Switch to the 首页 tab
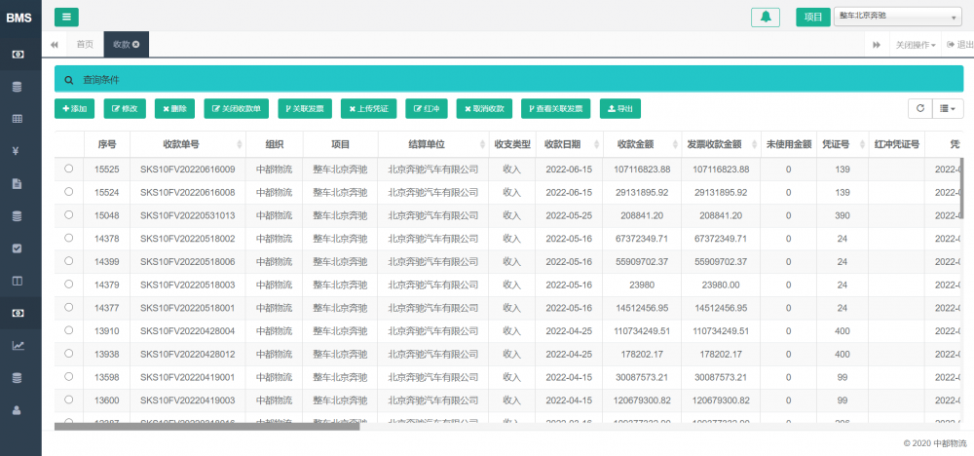This screenshot has width=974, height=456. (85, 45)
